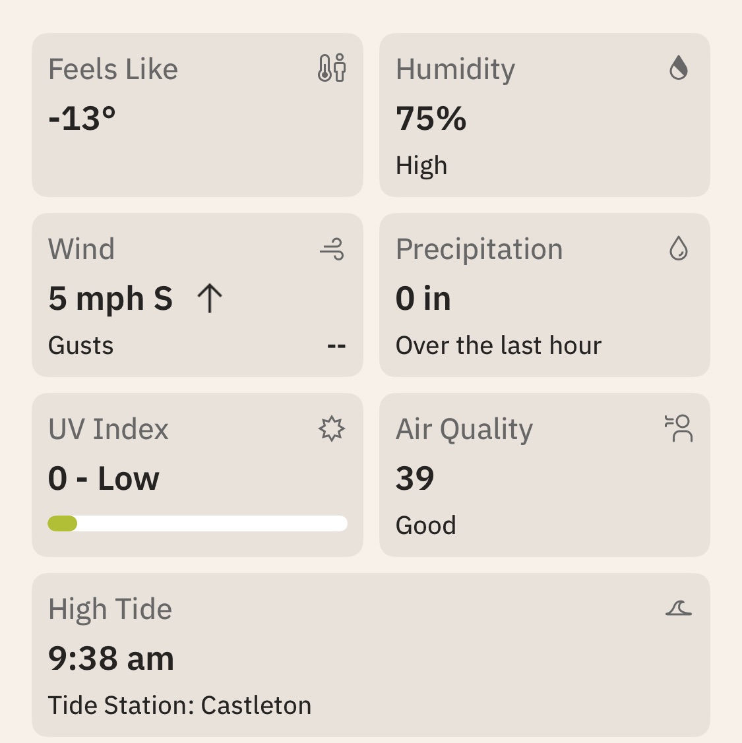Click the Good air quality label
The width and height of the screenshot is (742, 743).
coord(426,525)
